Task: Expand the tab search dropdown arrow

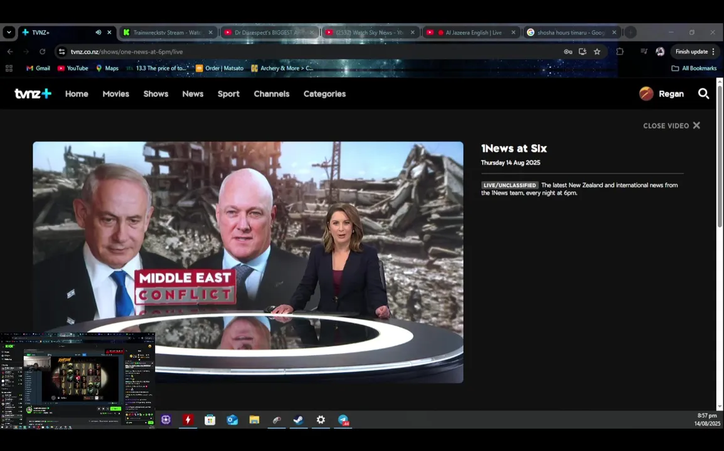Action: point(9,33)
